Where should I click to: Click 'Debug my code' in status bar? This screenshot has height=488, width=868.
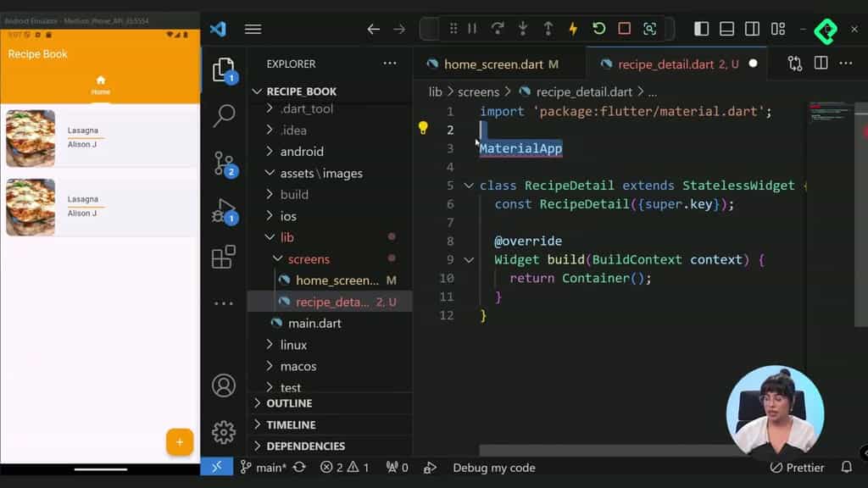tap(494, 468)
